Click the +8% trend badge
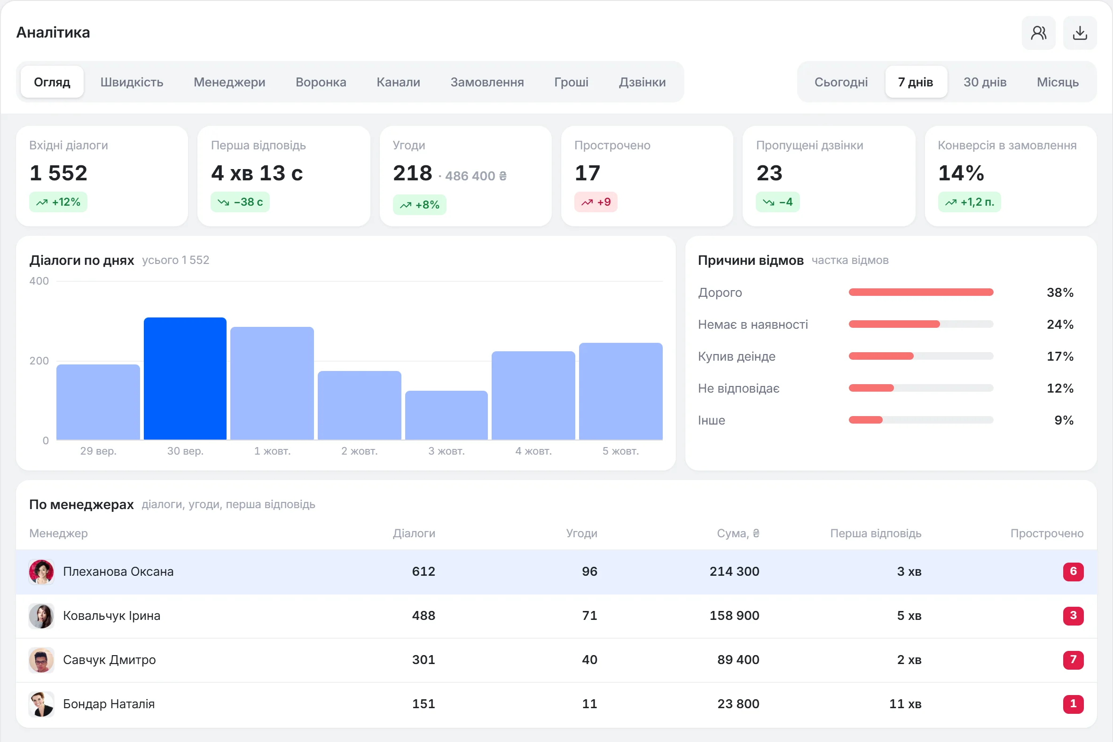The width and height of the screenshot is (1113, 742). 420,205
